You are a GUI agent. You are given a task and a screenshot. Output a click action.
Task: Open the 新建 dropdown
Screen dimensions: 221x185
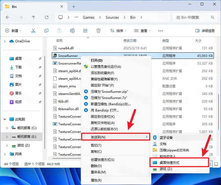[x=13, y=31]
